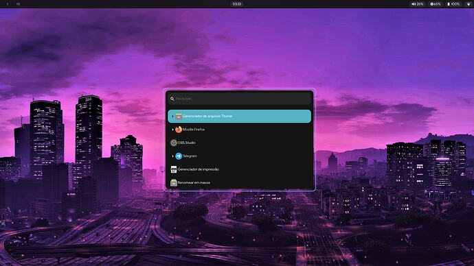The height and width of the screenshot is (266, 474).
Task: Click the Telegram paper-plane icon
Action: tap(179, 156)
